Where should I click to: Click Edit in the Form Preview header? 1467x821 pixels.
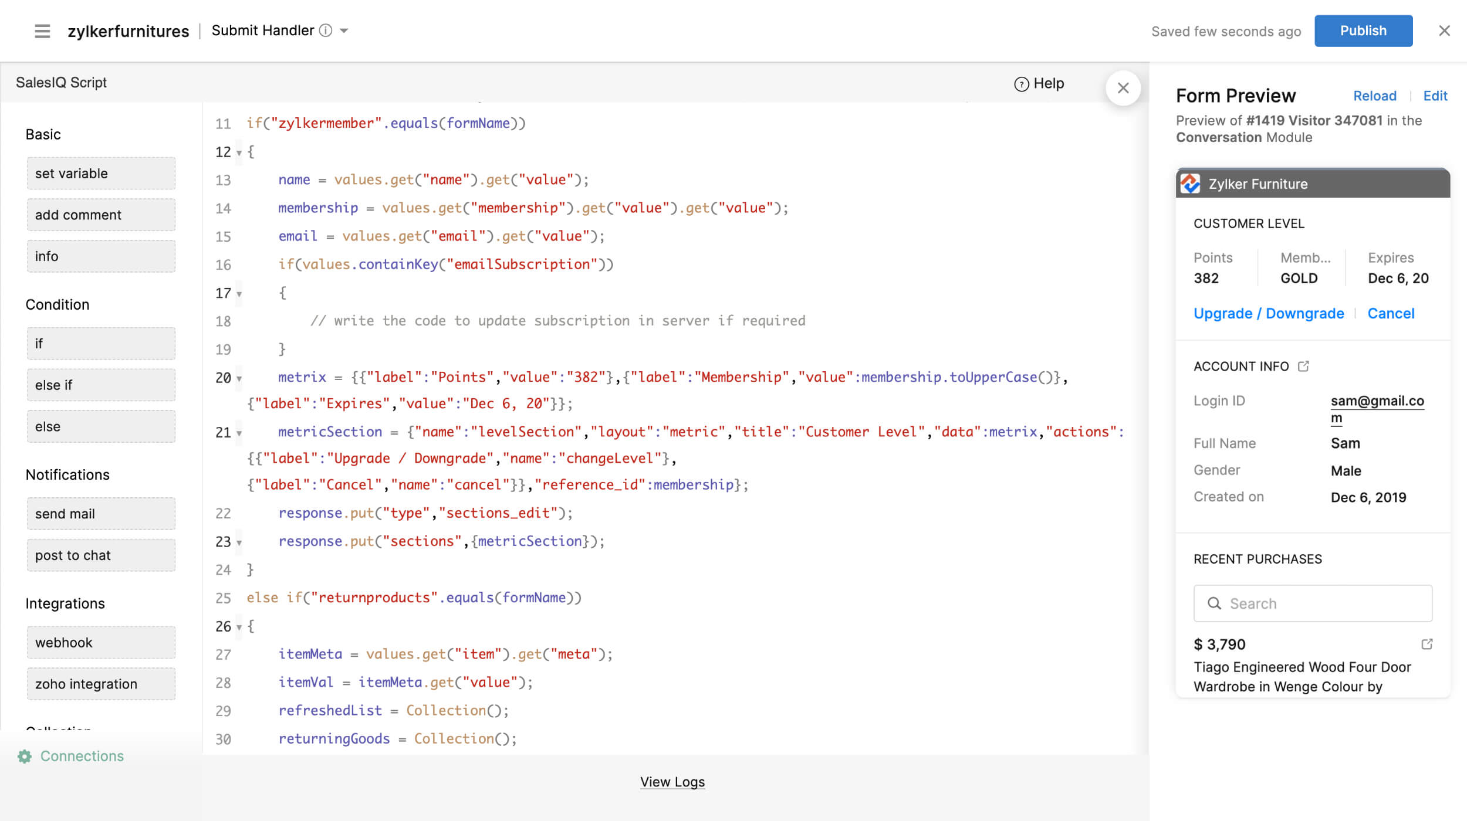1435,96
